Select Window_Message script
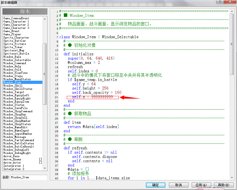Image resolution: width=237 pixels, height=190 pixels. [x=14, y=137]
